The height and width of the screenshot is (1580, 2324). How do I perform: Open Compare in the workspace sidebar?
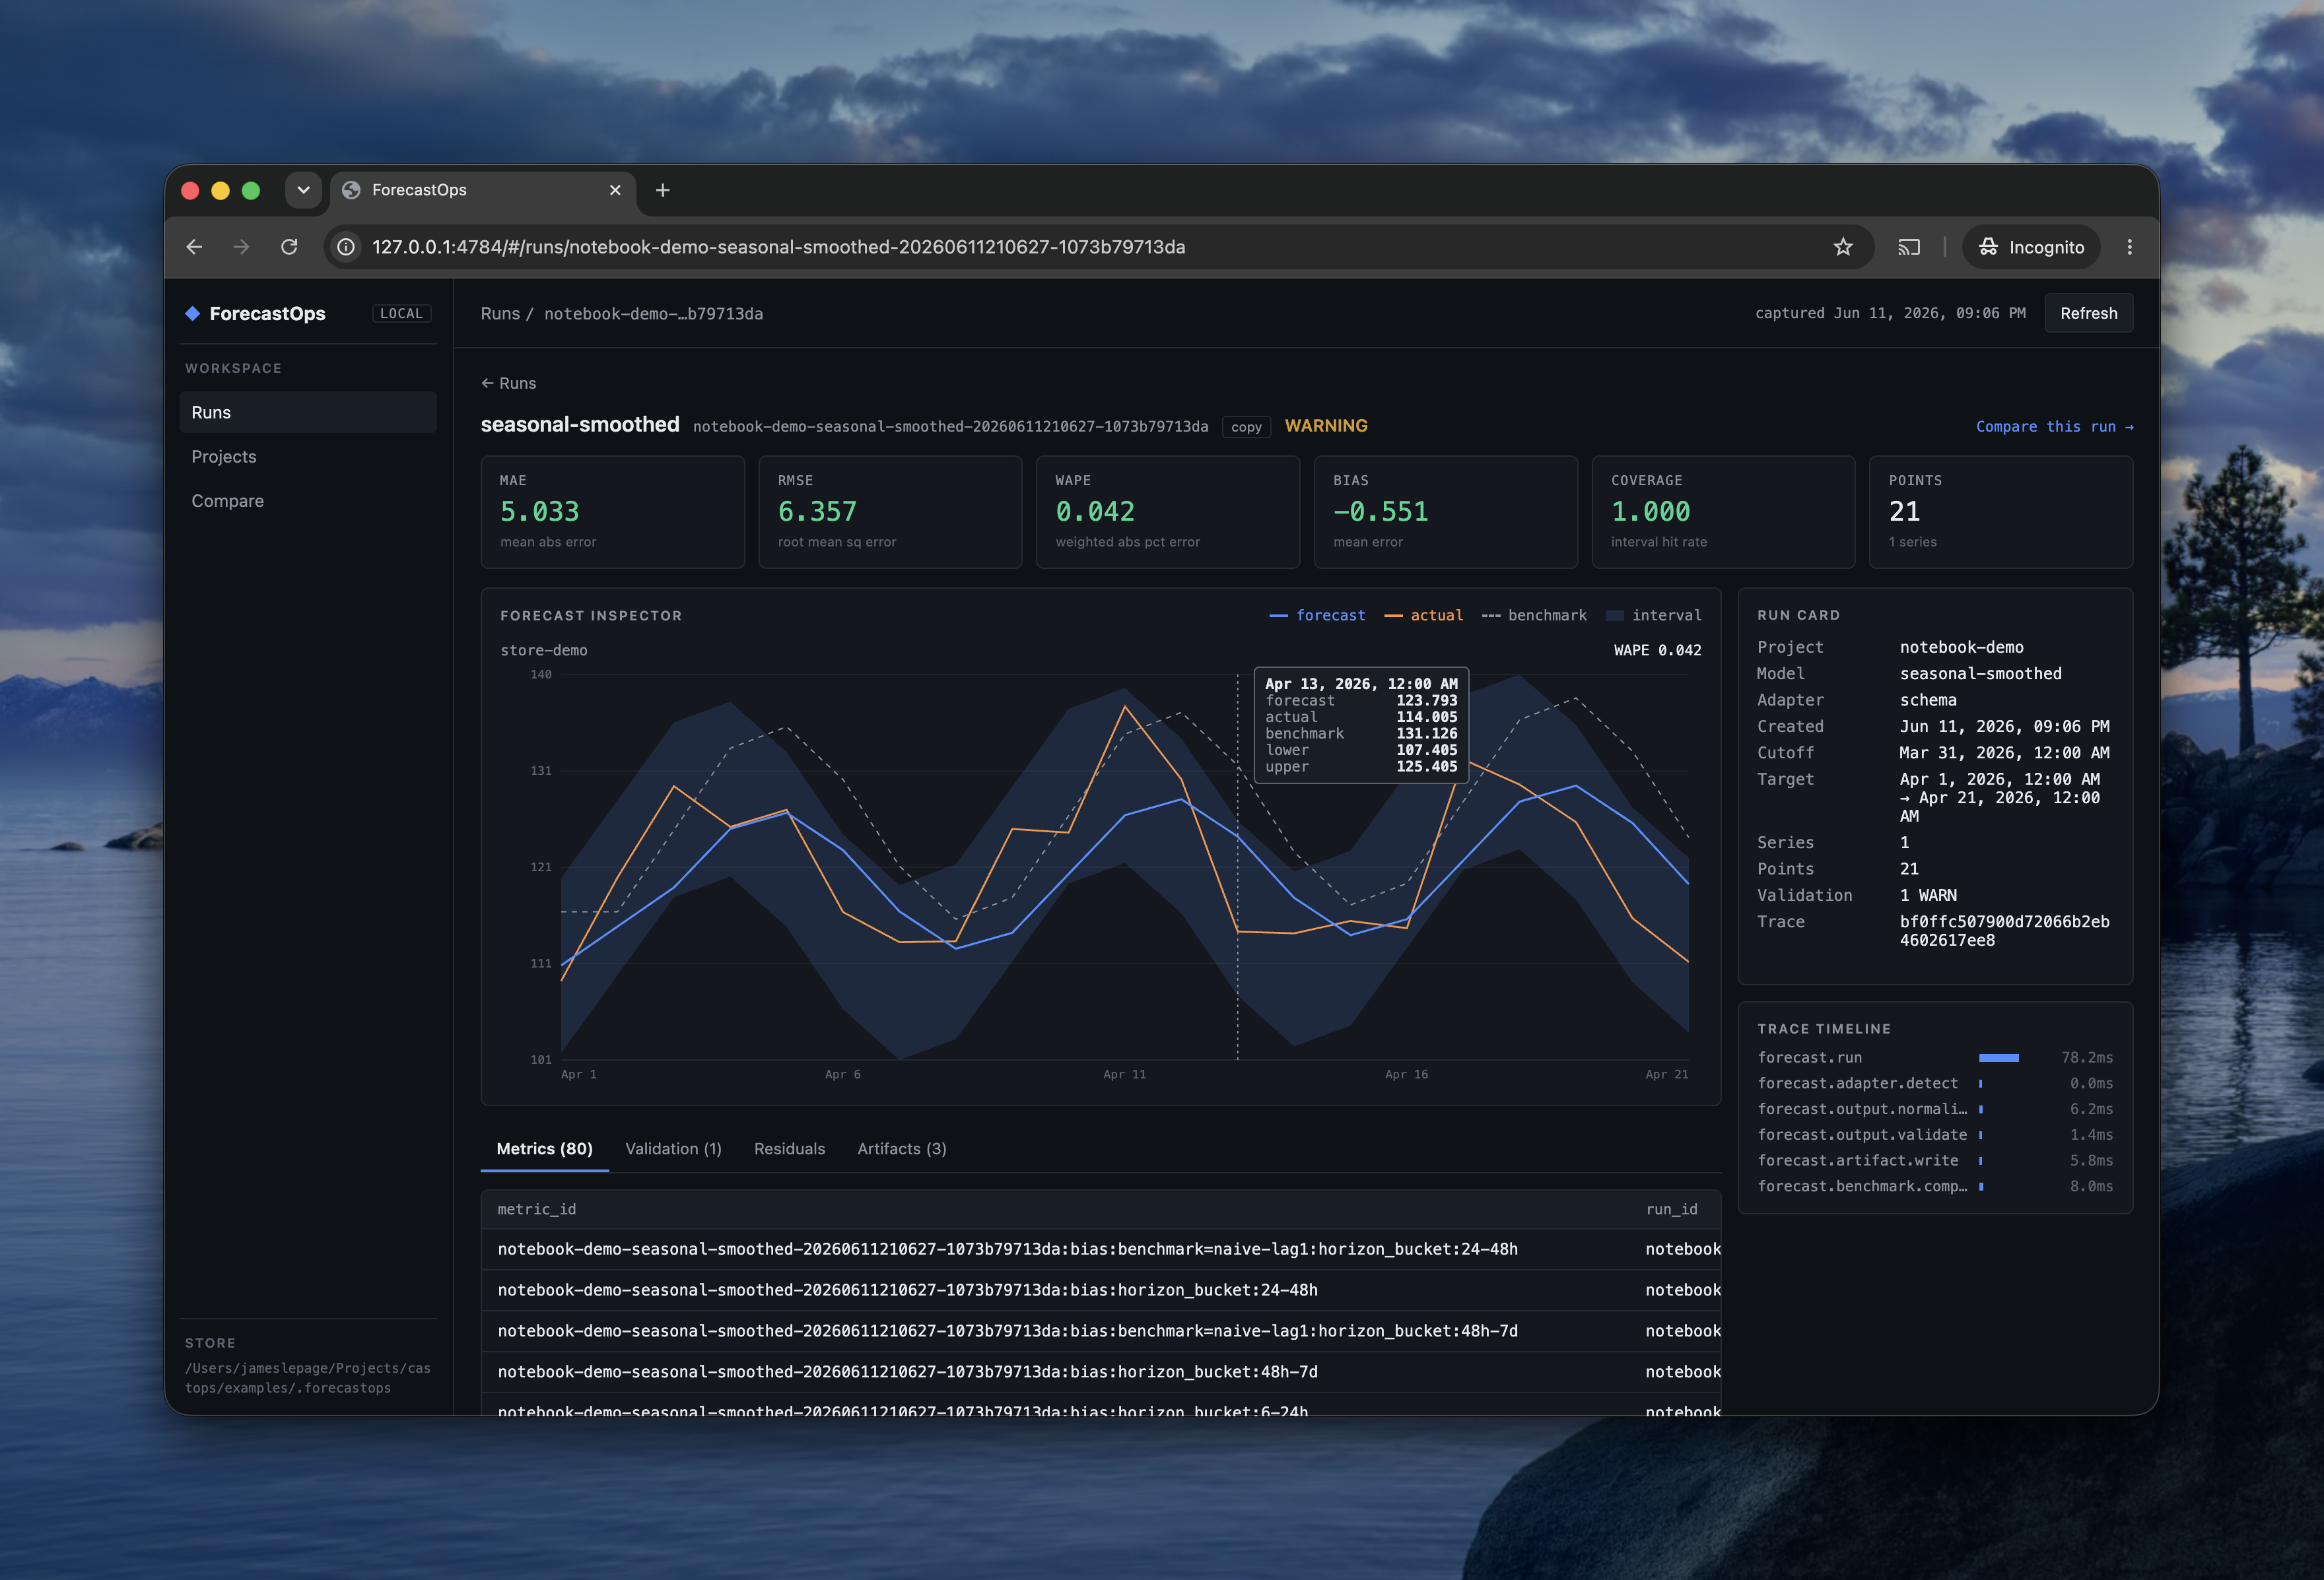click(x=308, y=501)
